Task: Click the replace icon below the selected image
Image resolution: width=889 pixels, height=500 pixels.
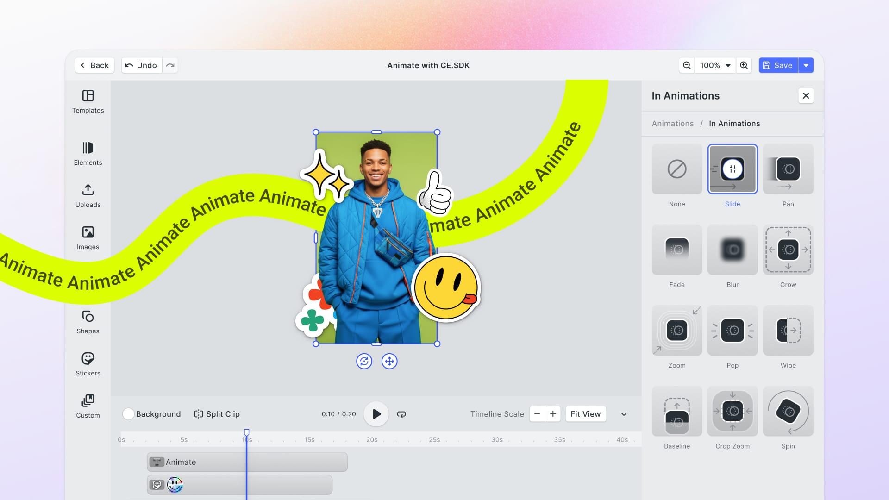Action: click(364, 362)
